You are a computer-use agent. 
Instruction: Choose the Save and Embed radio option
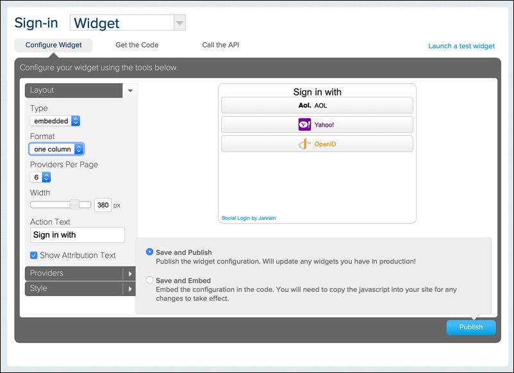[x=150, y=280]
